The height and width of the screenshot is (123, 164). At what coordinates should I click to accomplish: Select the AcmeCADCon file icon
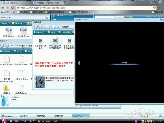tap(7, 59)
